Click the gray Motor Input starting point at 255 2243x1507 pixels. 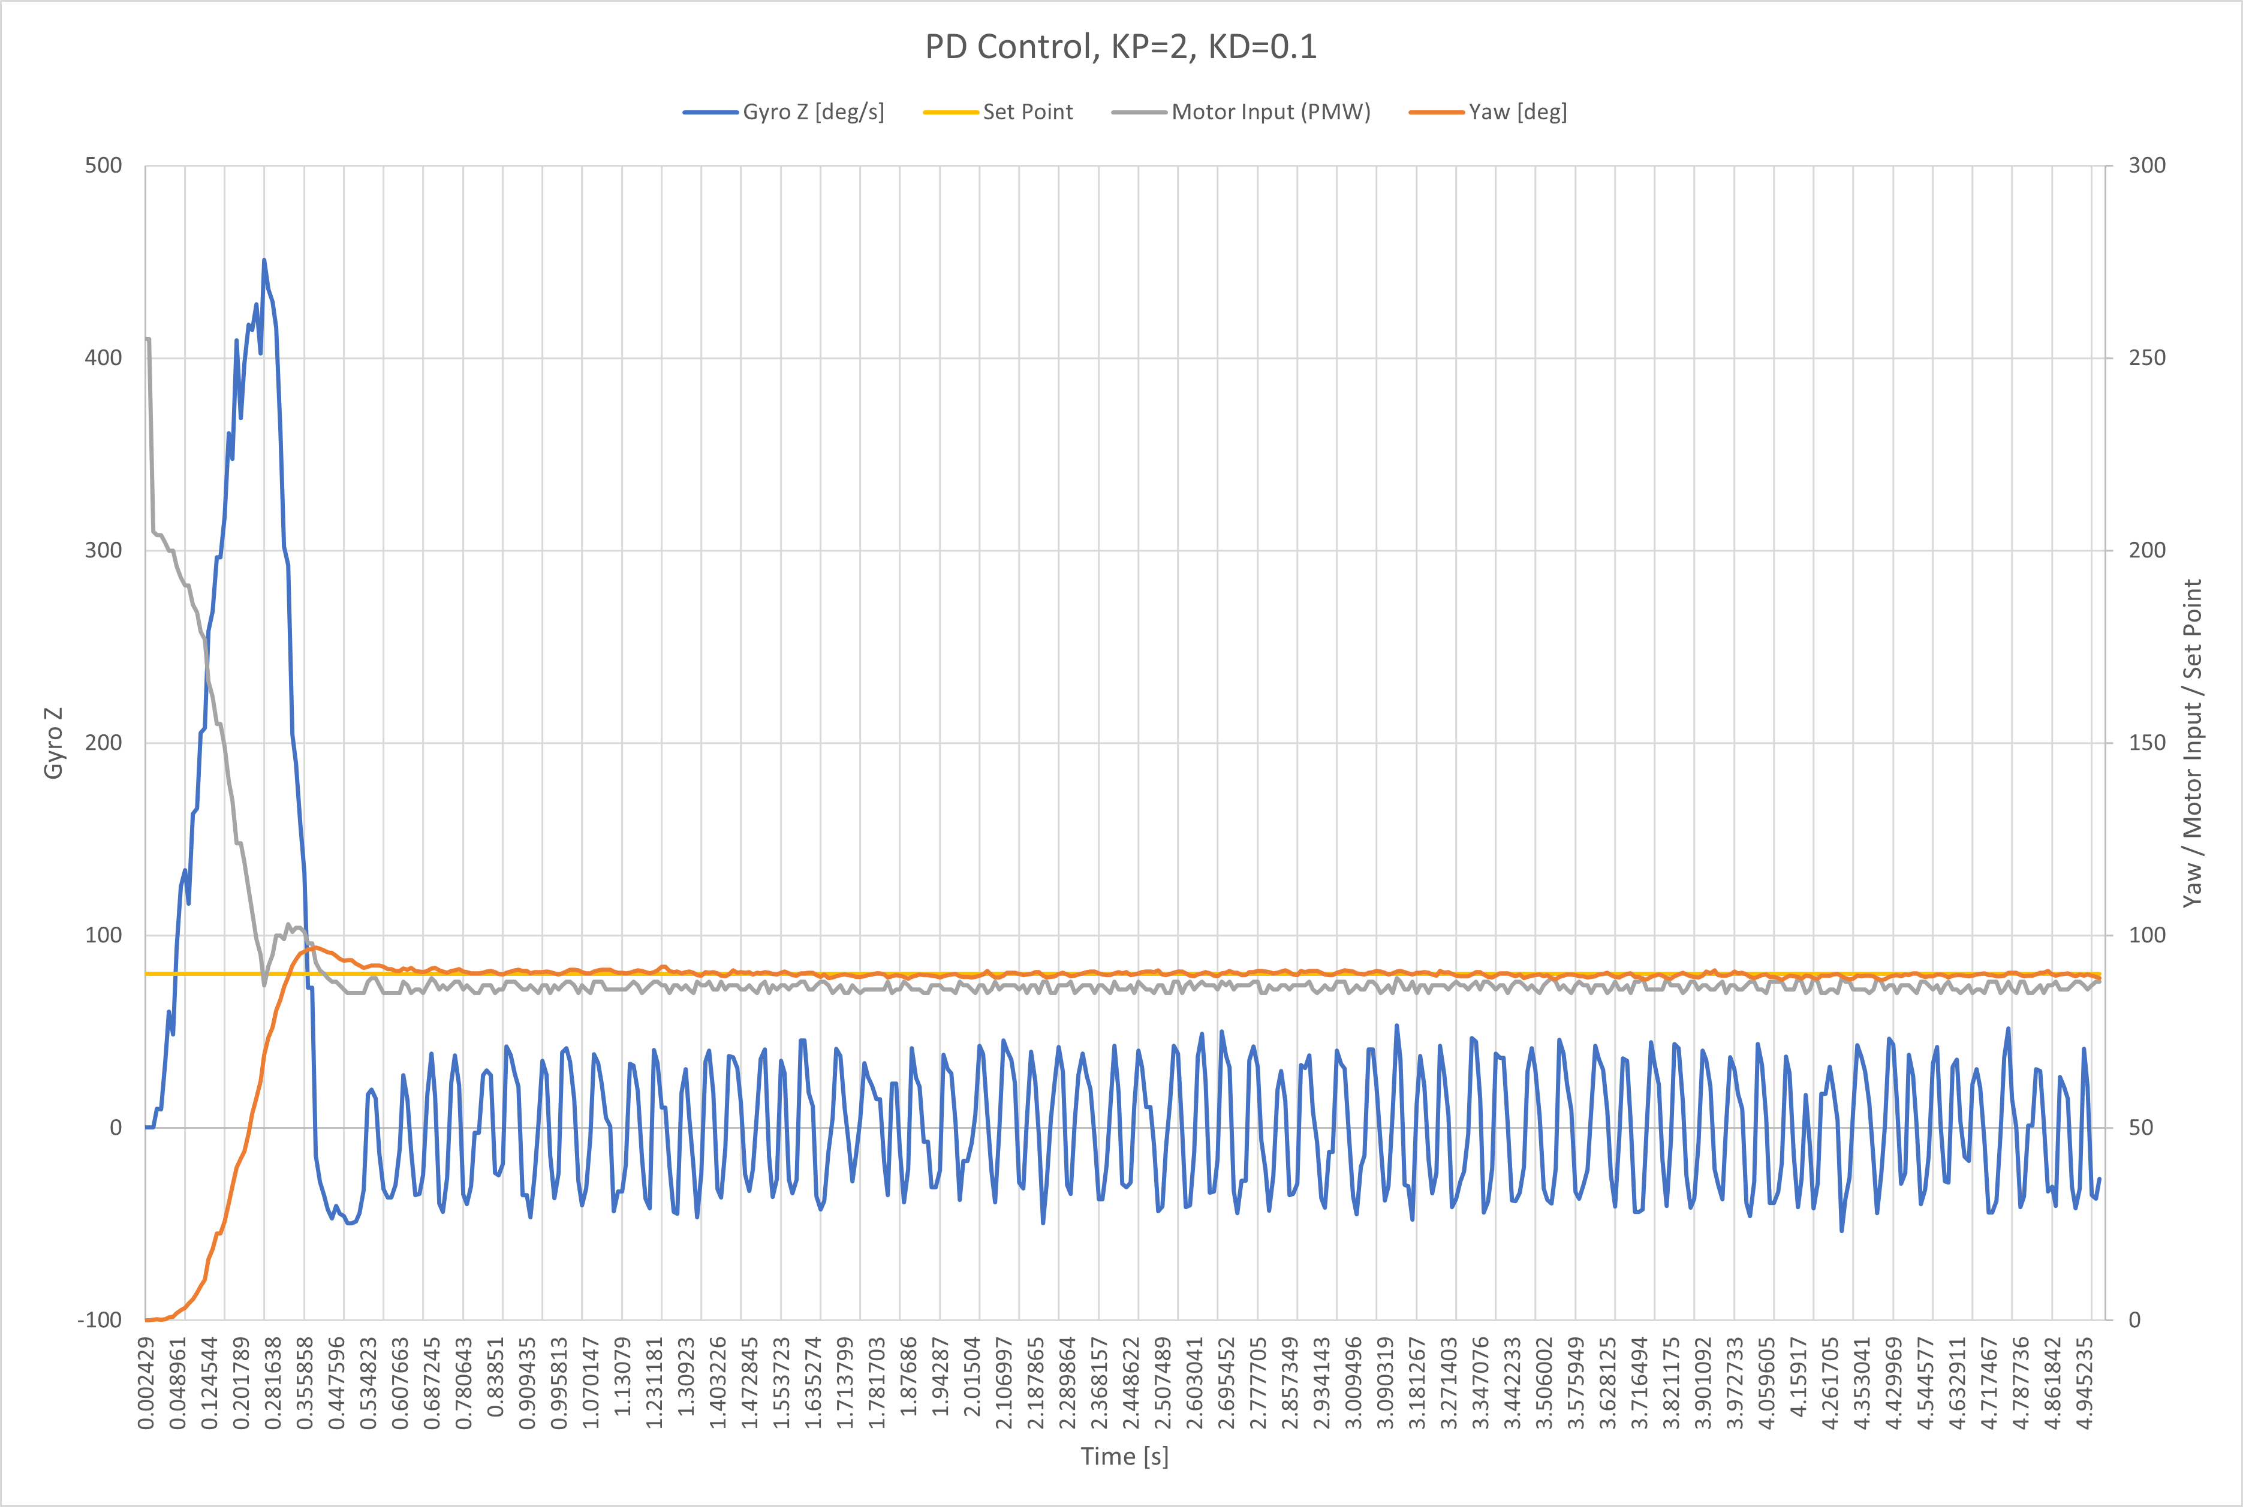pos(147,338)
